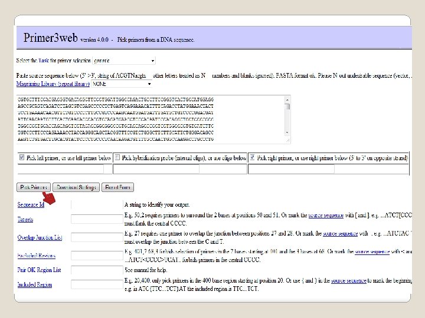Image resolution: width=425 pixels, height=318 pixels.
Task: Click into the right primer input field
Action: tap(292, 169)
